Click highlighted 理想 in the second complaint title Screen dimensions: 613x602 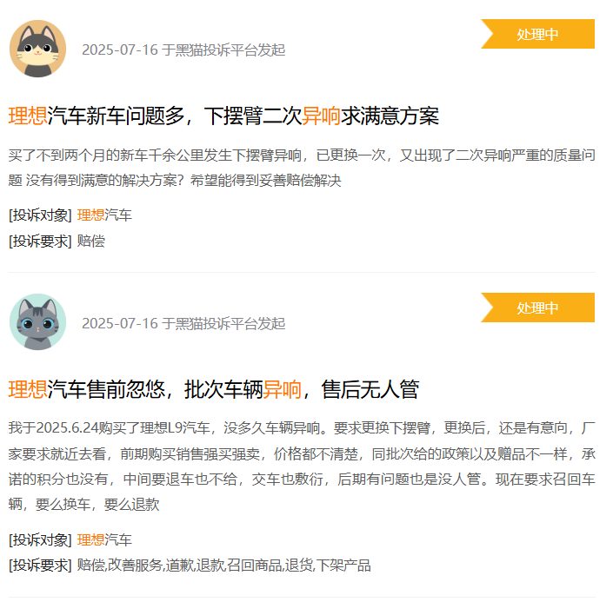pyautogui.click(x=28, y=389)
